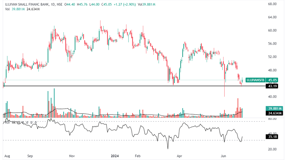Click the 39.881M volume axis label
Screen dimensions: 287x160
[x=275, y=108]
